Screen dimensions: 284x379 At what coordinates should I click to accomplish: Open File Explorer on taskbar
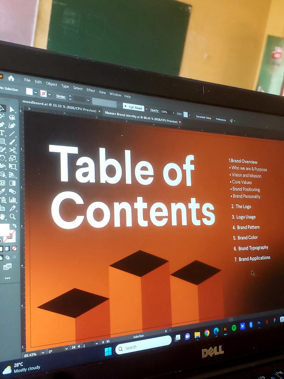click(x=197, y=334)
